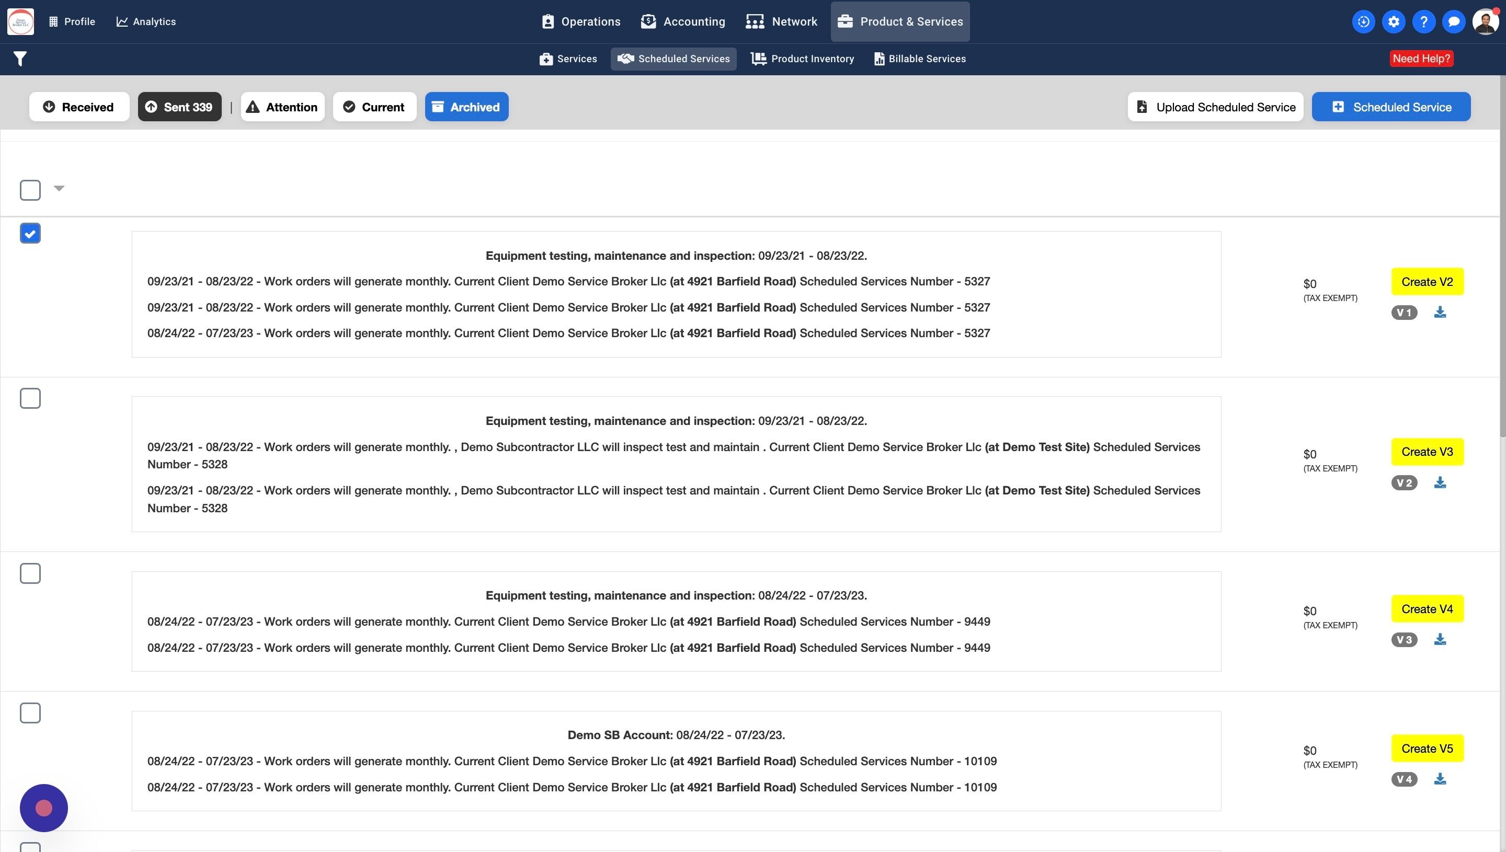
Task: Toggle the select-all checkbox
Action: click(x=30, y=190)
